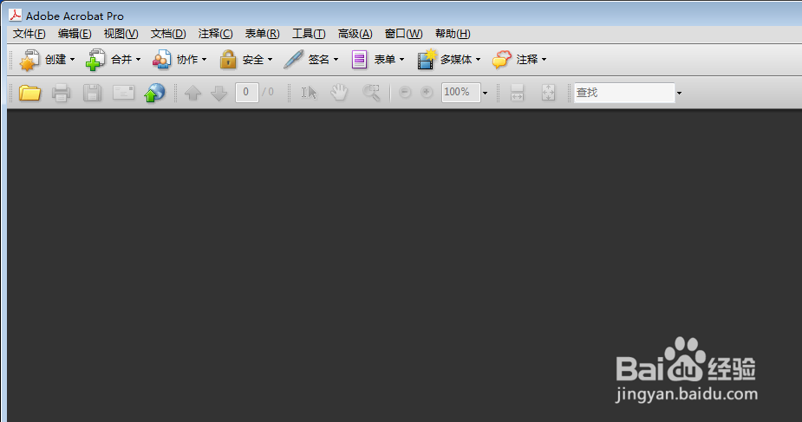This screenshot has width=802, height=422.
Task: Open the 注释(C) menu
Action: [x=215, y=34]
